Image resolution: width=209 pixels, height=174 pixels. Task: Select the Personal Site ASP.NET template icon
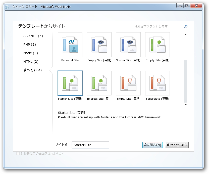click(x=70, y=45)
